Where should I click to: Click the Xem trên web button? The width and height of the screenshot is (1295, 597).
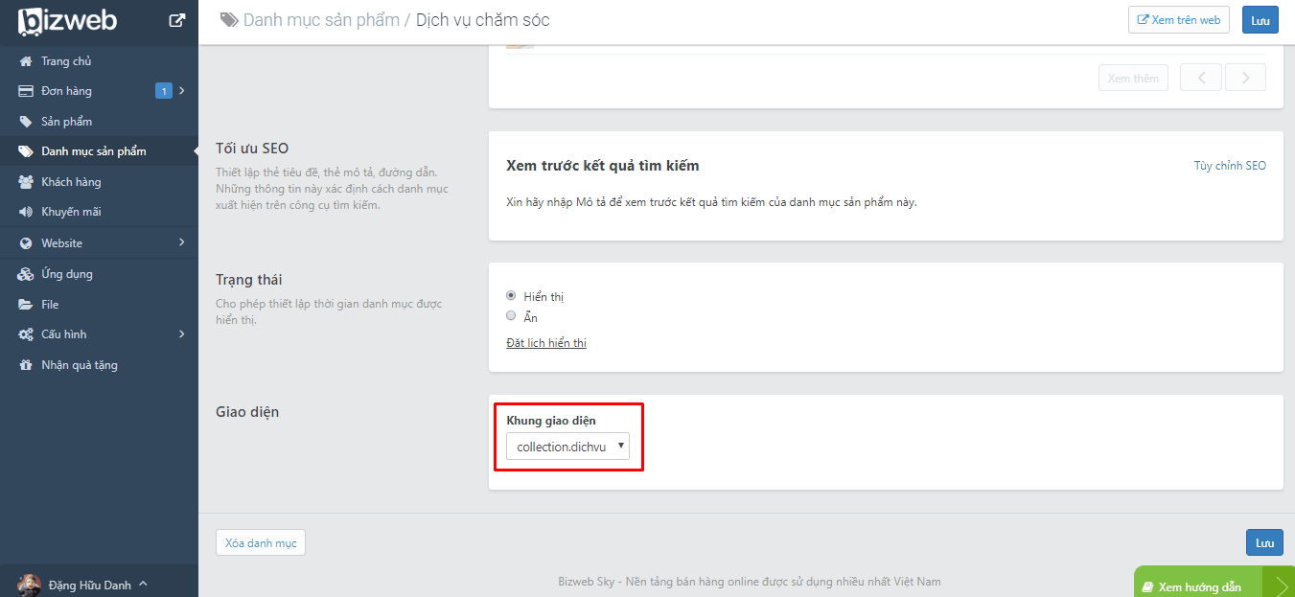(x=1178, y=20)
